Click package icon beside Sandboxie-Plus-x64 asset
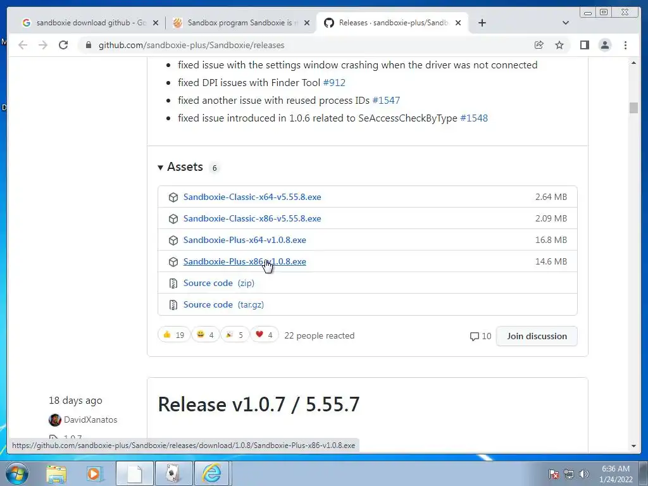The width and height of the screenshot is (648, 486). click(173, 240)
